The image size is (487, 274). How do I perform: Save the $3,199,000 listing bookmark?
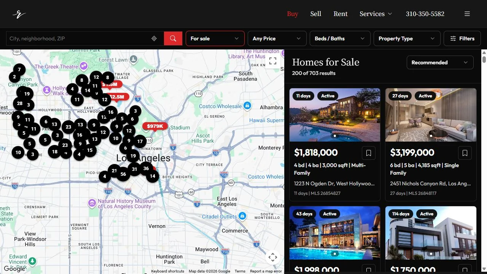465,153
